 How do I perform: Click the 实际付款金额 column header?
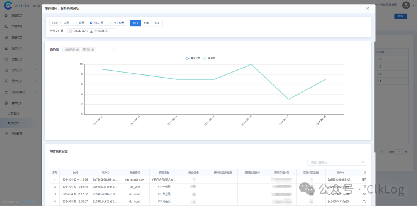pyautogui.click(x=311, y=172)
